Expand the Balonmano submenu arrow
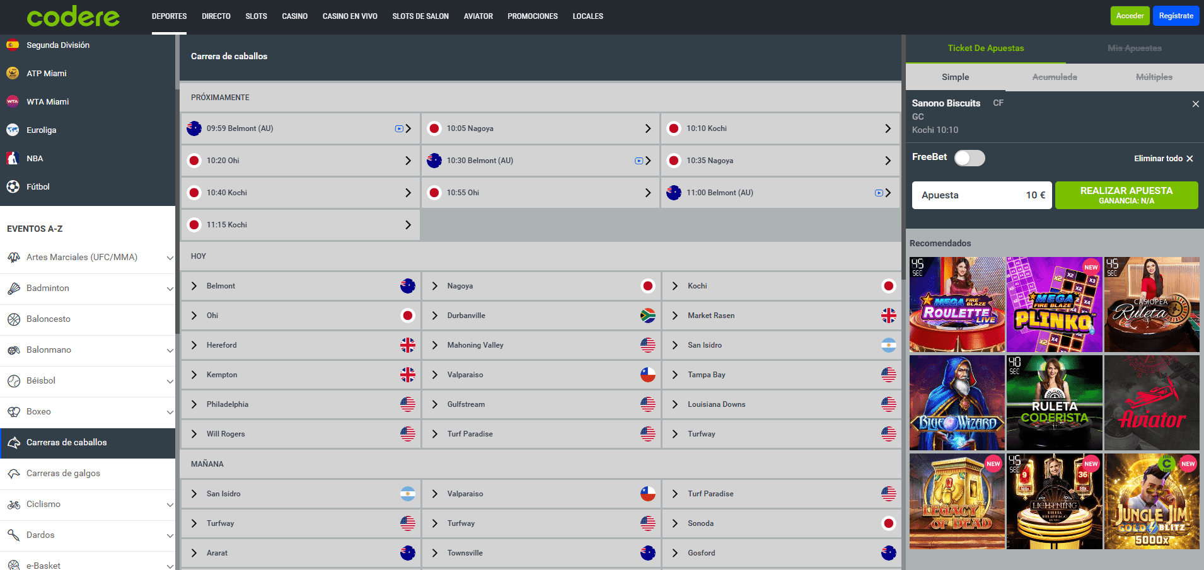1204x570 pixels. coord(170,350)
